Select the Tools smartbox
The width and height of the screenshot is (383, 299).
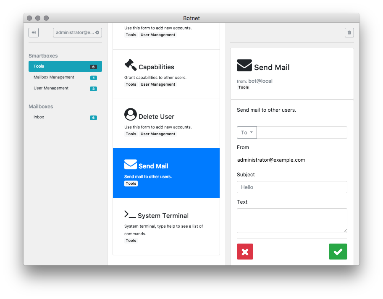pyautogui.click(x=65, y=66)
